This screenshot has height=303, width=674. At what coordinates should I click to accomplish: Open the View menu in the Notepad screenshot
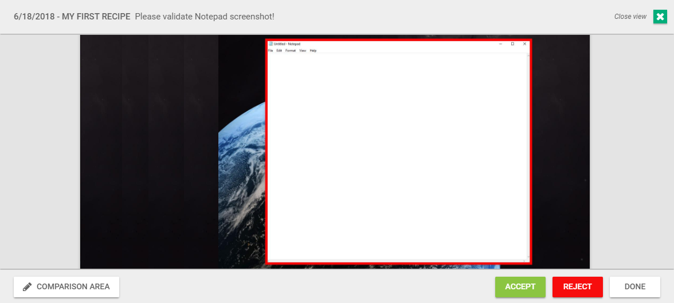[x=303, y=50]
